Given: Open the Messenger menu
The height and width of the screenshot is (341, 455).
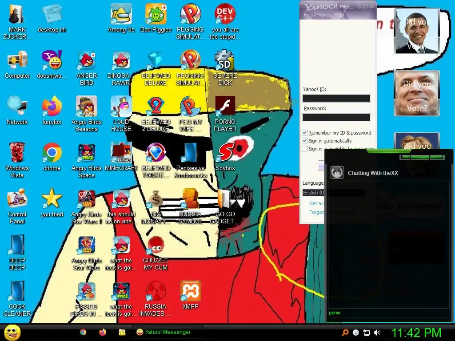Looking at the screenshot, I should [x=315, y=15].
